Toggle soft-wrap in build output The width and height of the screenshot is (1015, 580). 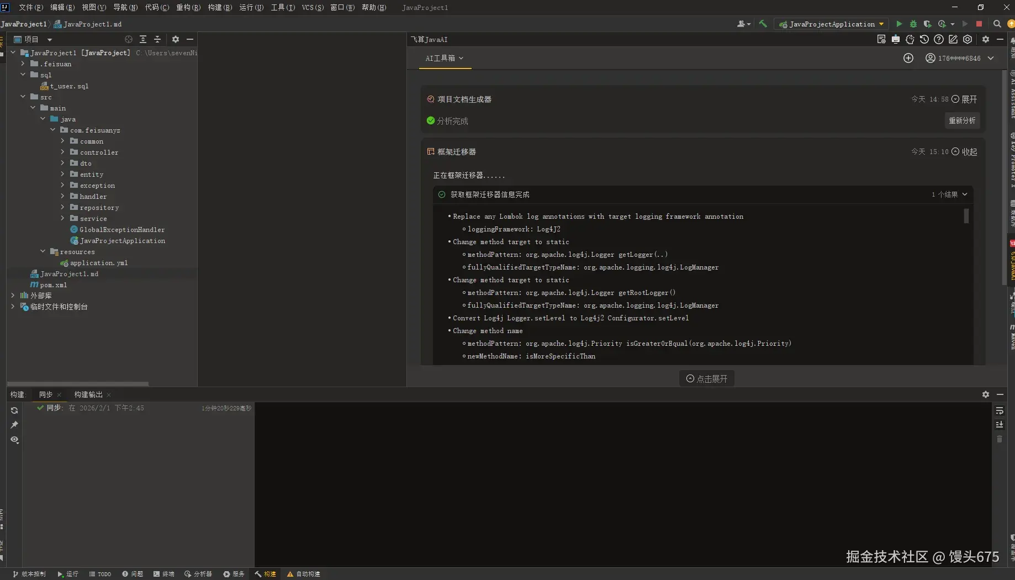point(1000,410)
